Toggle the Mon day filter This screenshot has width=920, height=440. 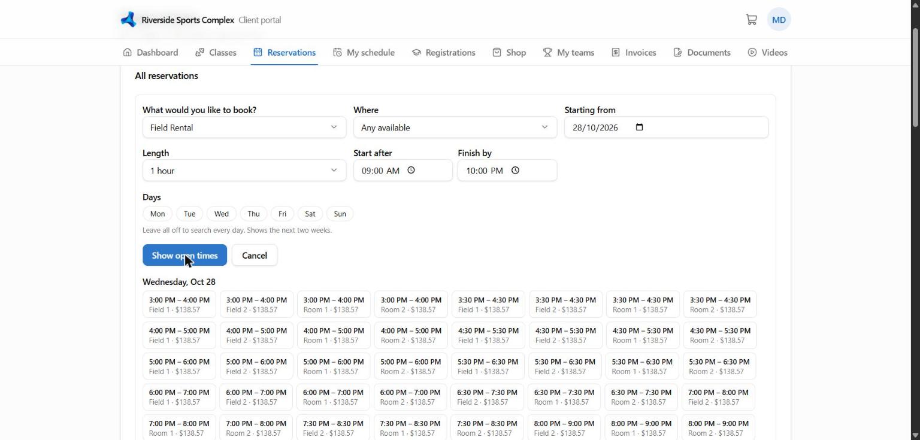(x=158, y=214)
